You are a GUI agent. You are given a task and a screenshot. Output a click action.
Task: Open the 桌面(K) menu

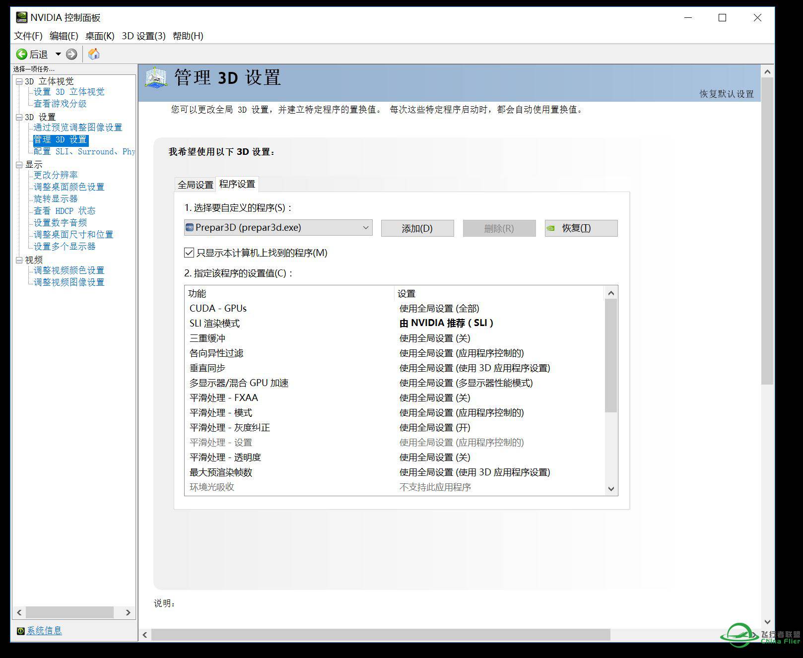(100, 36)
